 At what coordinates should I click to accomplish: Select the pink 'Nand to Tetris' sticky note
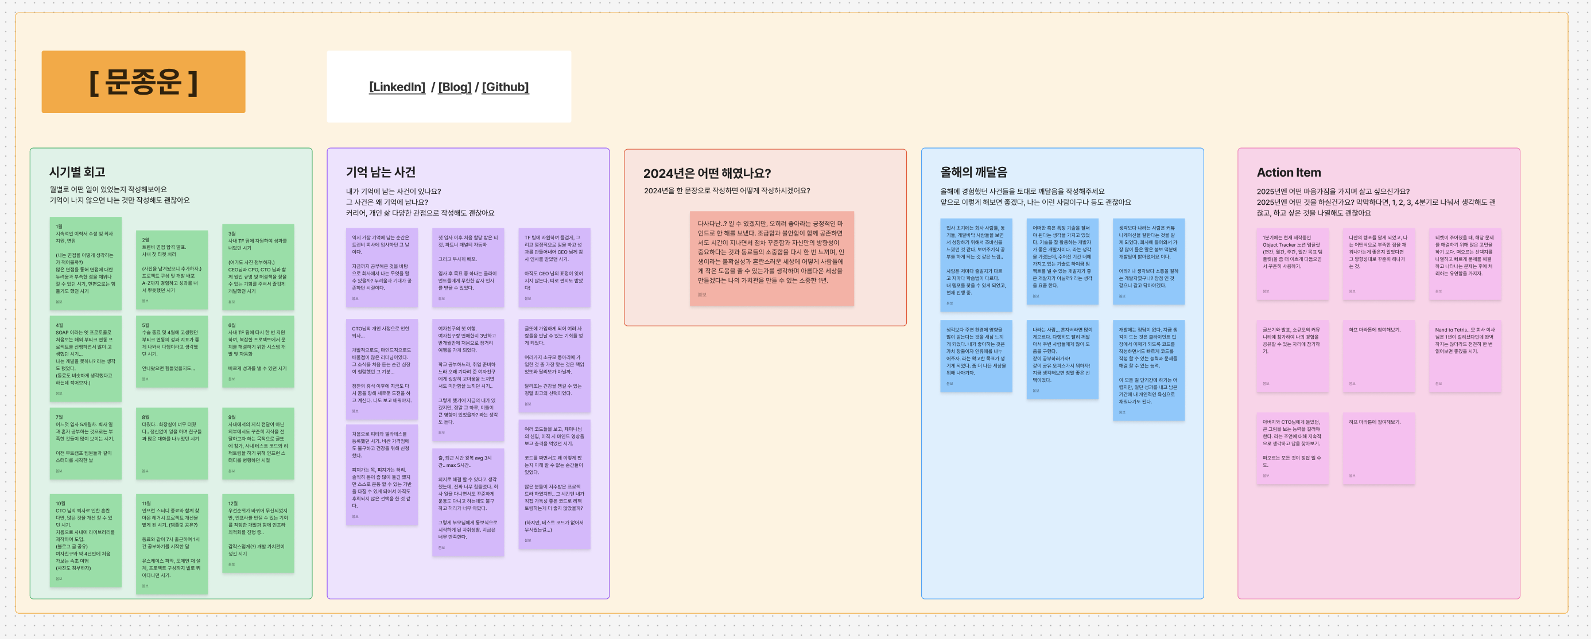(1464, 356)
